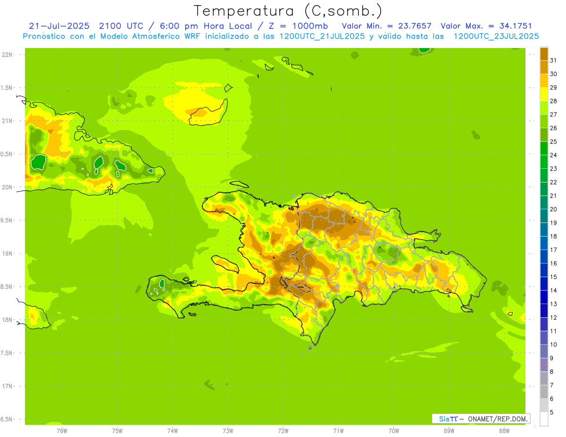
Task: Click the '22N' latitude label
Action: coord(8,54)
